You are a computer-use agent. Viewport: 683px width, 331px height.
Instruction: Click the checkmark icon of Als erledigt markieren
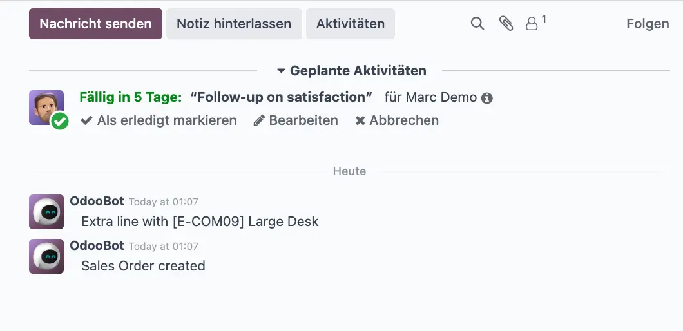tap(86, 120)
